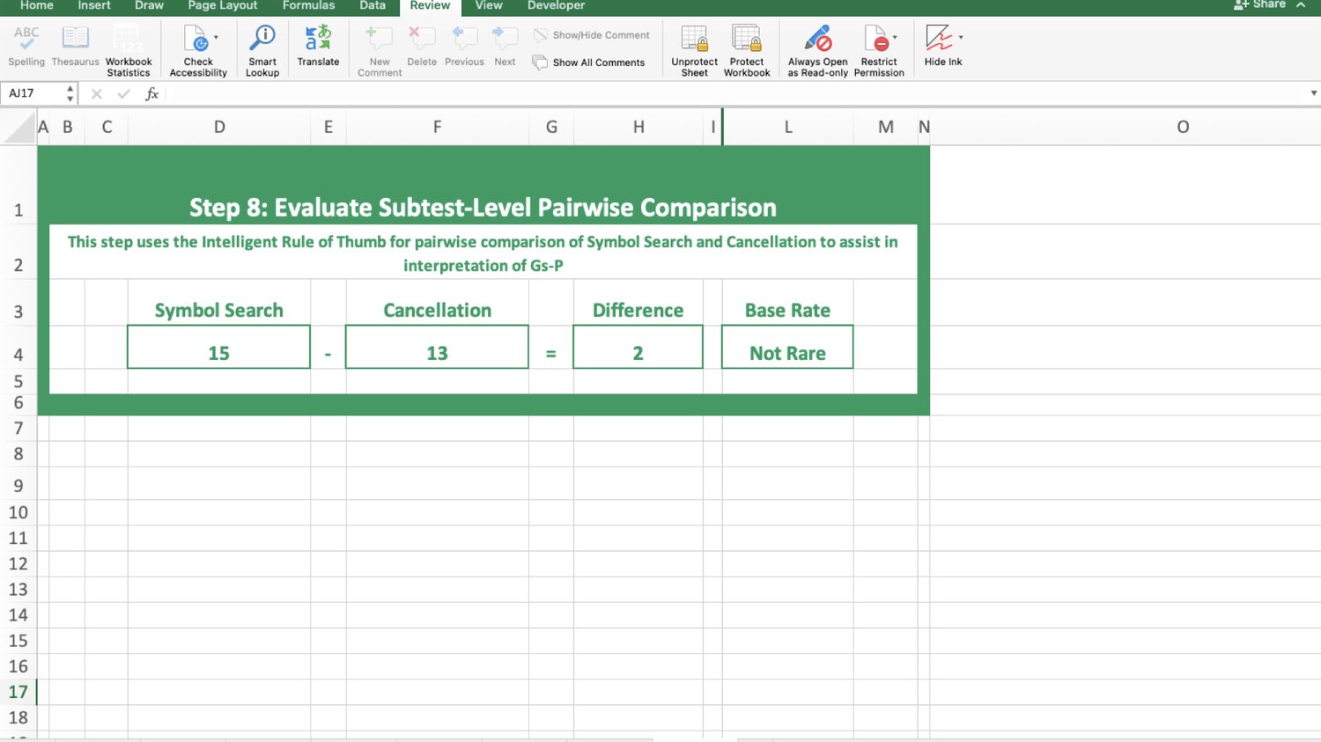This screenshot has height=742, width=1321.
Task: Switch to the View tab
Action: (x=489, y=5)
